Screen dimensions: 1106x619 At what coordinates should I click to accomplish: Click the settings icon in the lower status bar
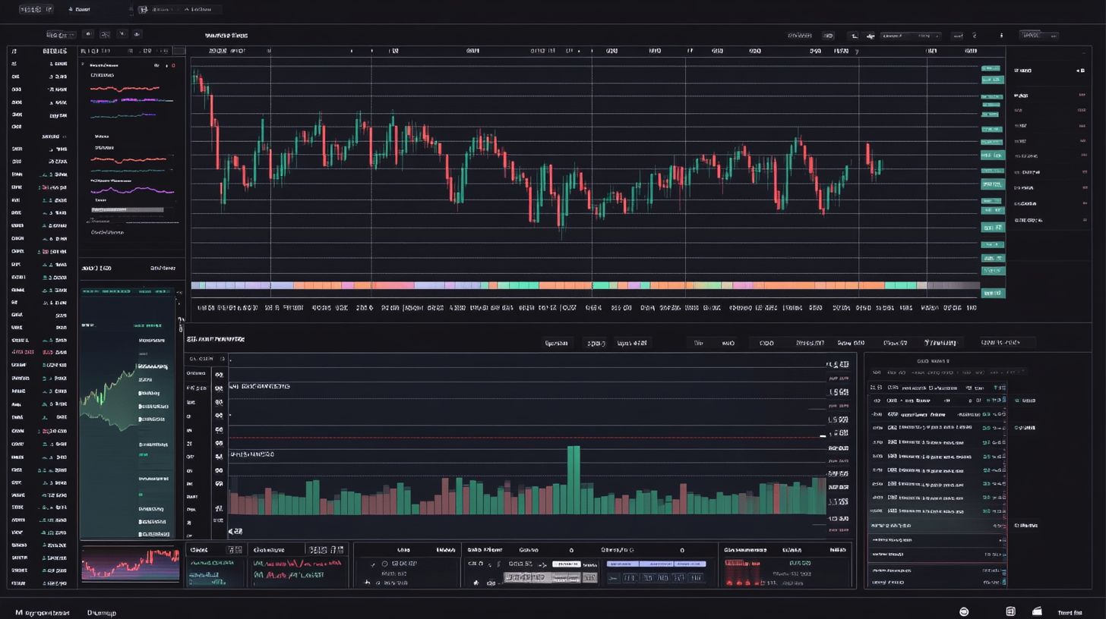[x=963, y=611]
